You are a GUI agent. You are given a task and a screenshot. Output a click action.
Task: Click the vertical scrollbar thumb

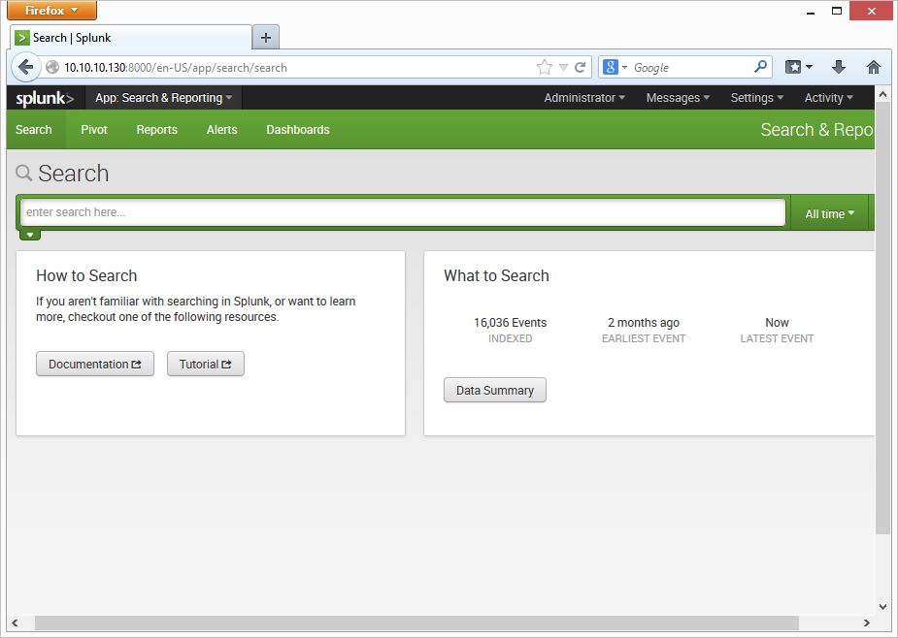coord(882,319)
